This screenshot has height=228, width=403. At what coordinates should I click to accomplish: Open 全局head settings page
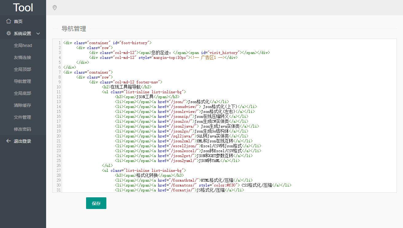23,45
